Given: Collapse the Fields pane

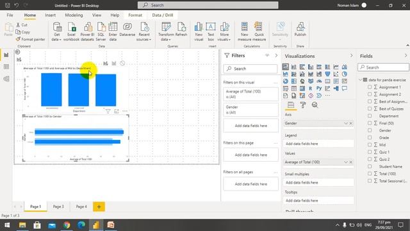Looking at the screenshot, I should [406, 56].
